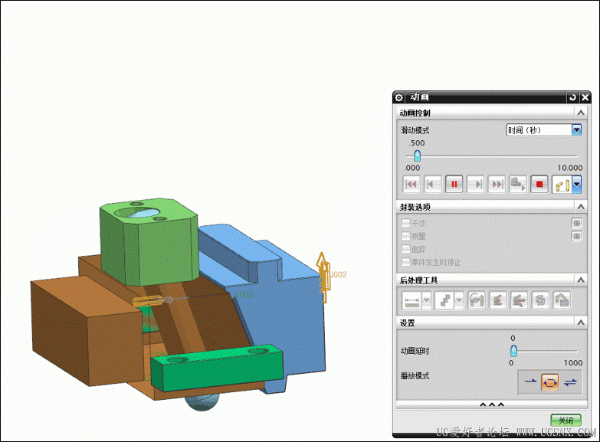Collapse the 后处理工具 section
The image size is (600, 442).
(x=581, y=280)
